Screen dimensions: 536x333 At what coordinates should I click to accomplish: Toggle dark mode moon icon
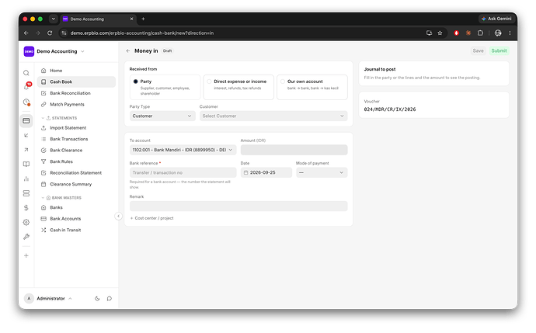pos(97,299)
